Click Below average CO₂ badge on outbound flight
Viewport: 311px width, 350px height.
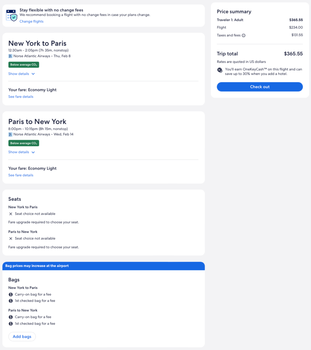(24, 65)
